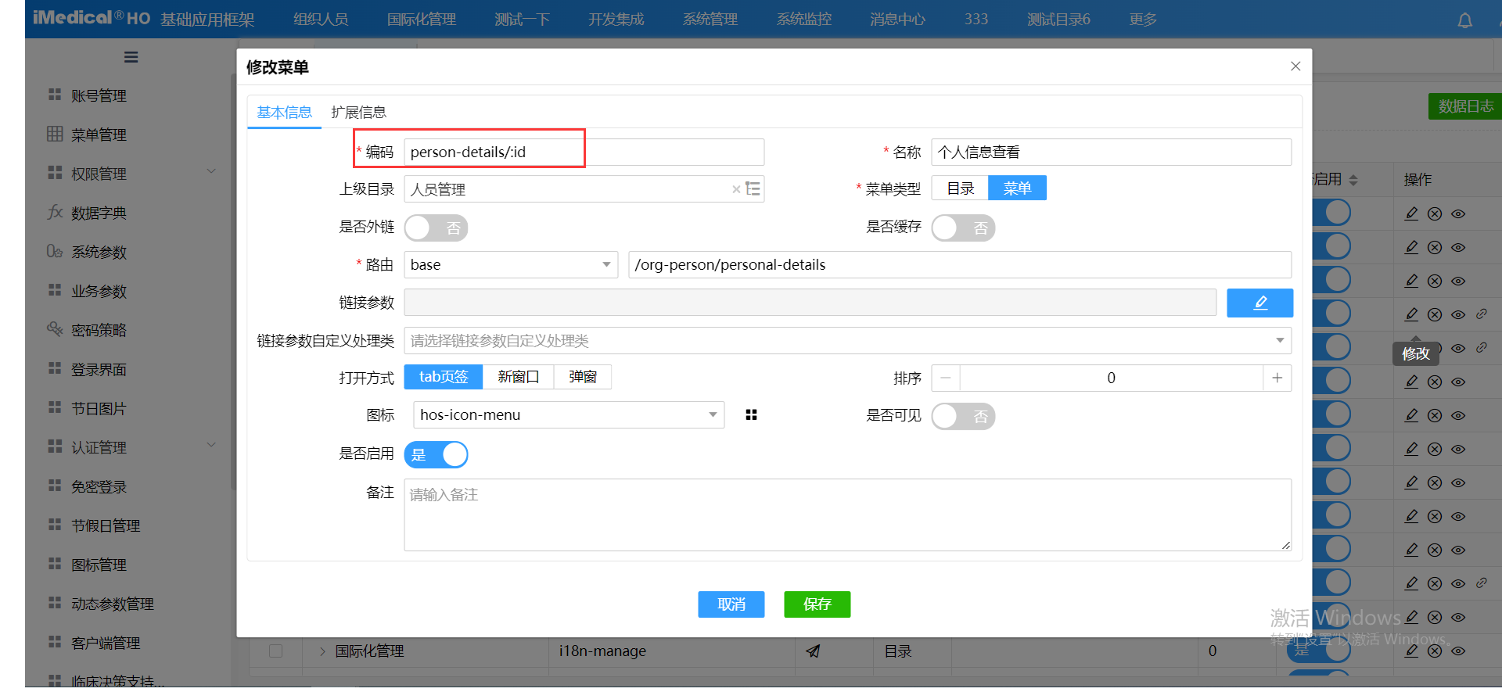The image size is (1502, 692).
Task: Click plus button to increase 排序 value
Action: [x=1277, y=378]
